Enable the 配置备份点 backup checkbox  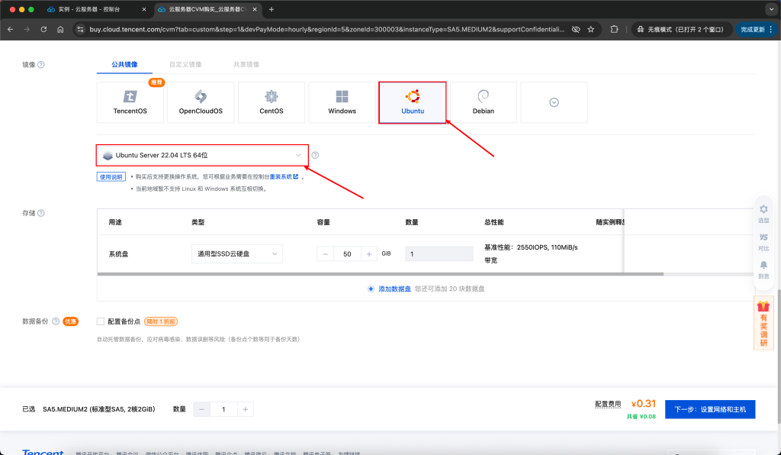pos(100,321)
